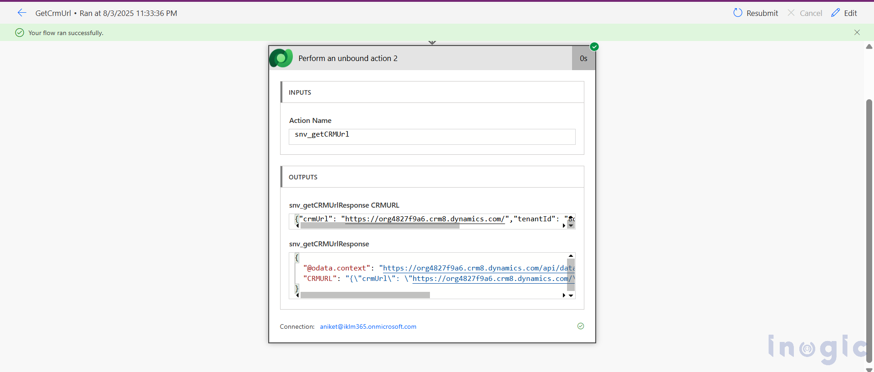Click horizontal scrollbar thumb in snv_getCRMUrlResponse box
874x372 pixels.
(x=365, y=295)
